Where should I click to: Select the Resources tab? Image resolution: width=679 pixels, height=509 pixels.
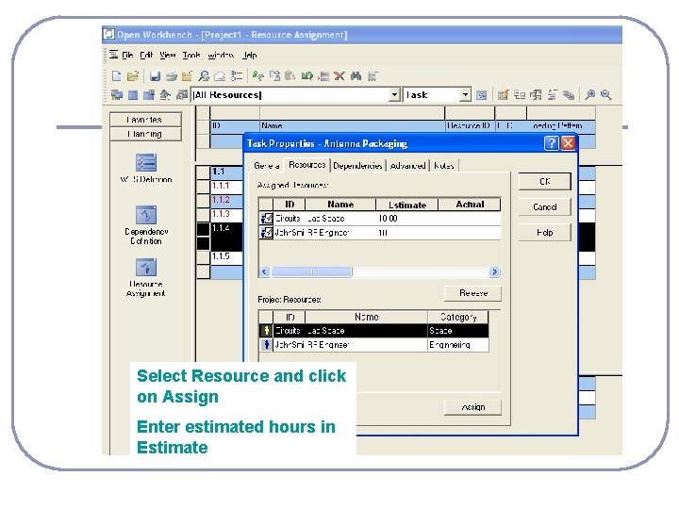tap(307, 165)
